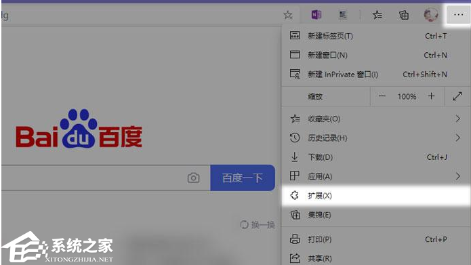Click the new tab icon in menu
Image resolution: width=471 pixels, height=265 pixels.
tap(295, 36)
